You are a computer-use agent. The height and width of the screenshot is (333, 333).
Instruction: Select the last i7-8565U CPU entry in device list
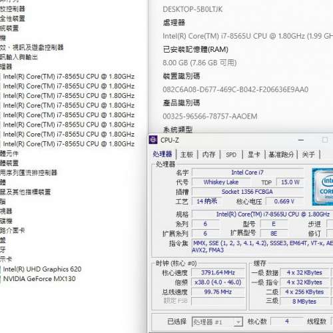pos(69,144)
